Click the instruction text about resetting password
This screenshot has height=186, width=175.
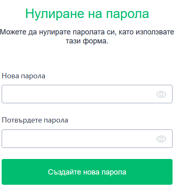[87, 36]
